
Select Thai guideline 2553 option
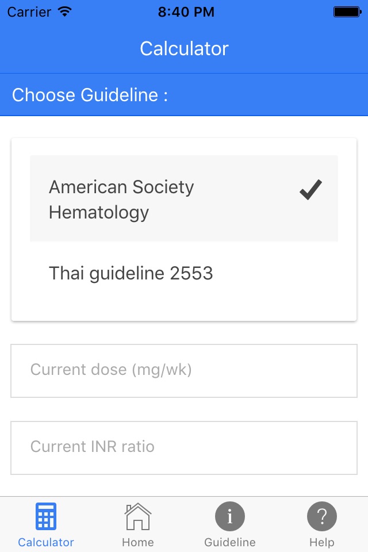(x=184, y=273)
